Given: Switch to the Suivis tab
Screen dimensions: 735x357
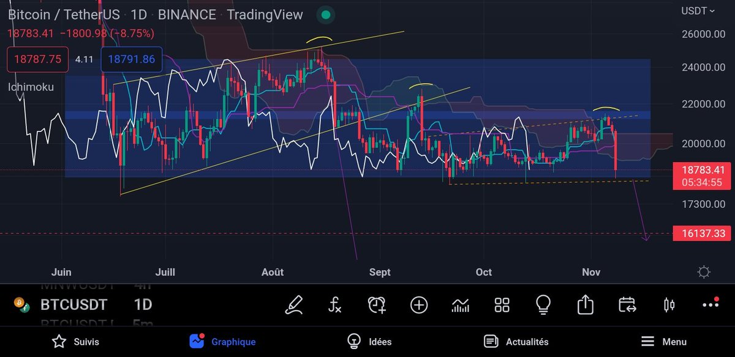Looking at the screenshot, I should pos(75,342).
